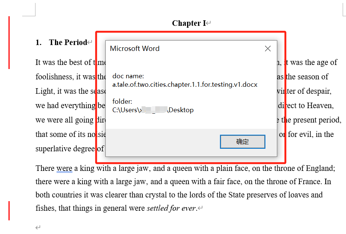Click the Desktop folder path text
This screenshot has width=346, height=234.
coord(153,110)
